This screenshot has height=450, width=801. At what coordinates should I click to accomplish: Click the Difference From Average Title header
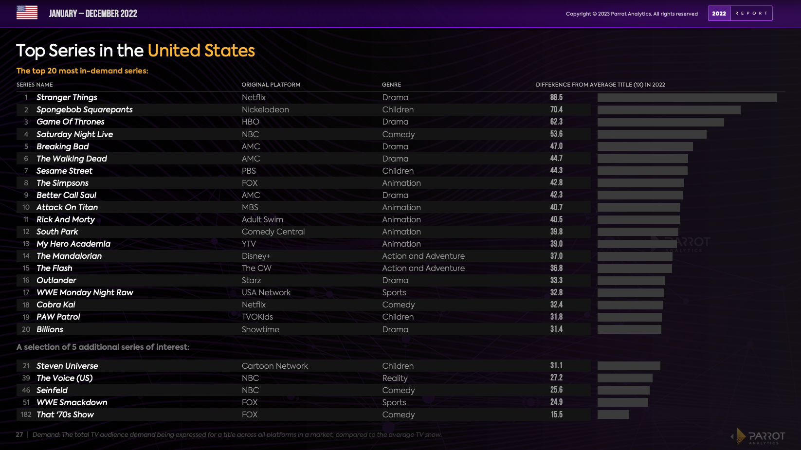[600, 85]
